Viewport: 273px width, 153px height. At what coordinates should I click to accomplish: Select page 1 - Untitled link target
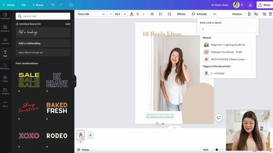coord(228,74)
